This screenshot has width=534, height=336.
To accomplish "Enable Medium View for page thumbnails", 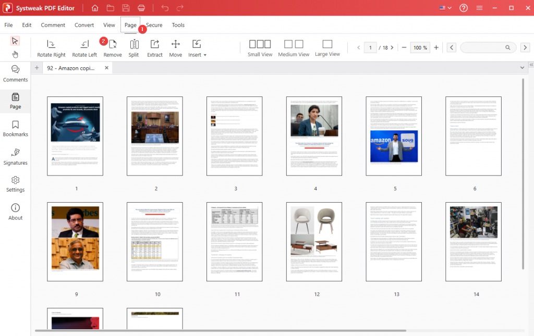I will pyautogui.click(x=294, y=47).
